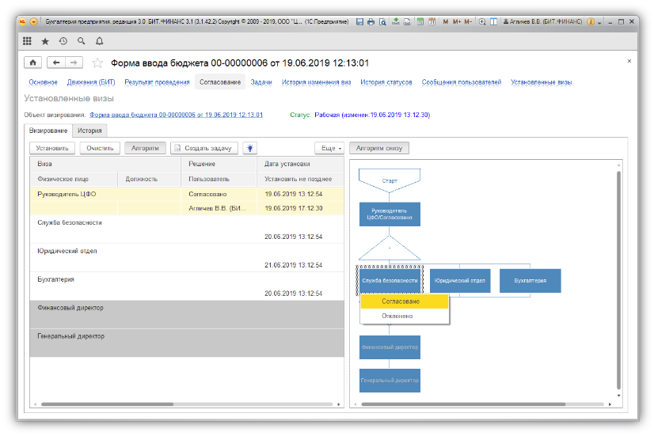Go to the home page icon
The width and height of the screenshot is (654, 436).
33,63
